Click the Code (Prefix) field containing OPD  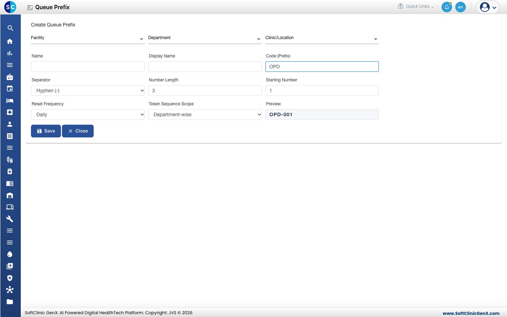coord(322,67)
